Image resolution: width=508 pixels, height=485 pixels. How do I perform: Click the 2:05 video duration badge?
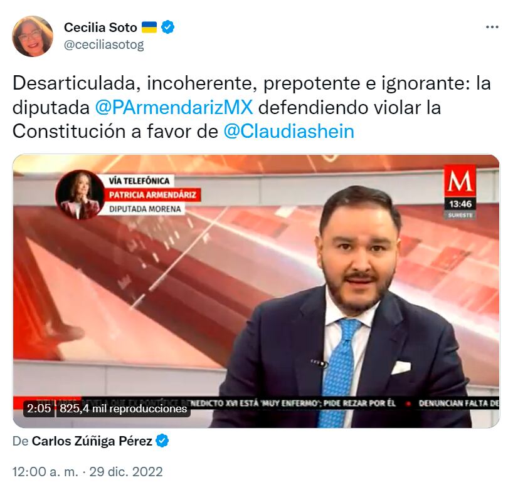pyautogui.click(x=39, y=409)
